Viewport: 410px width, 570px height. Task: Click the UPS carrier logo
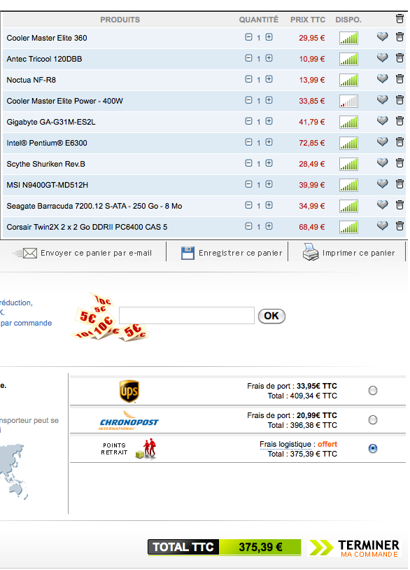(129, 391)
